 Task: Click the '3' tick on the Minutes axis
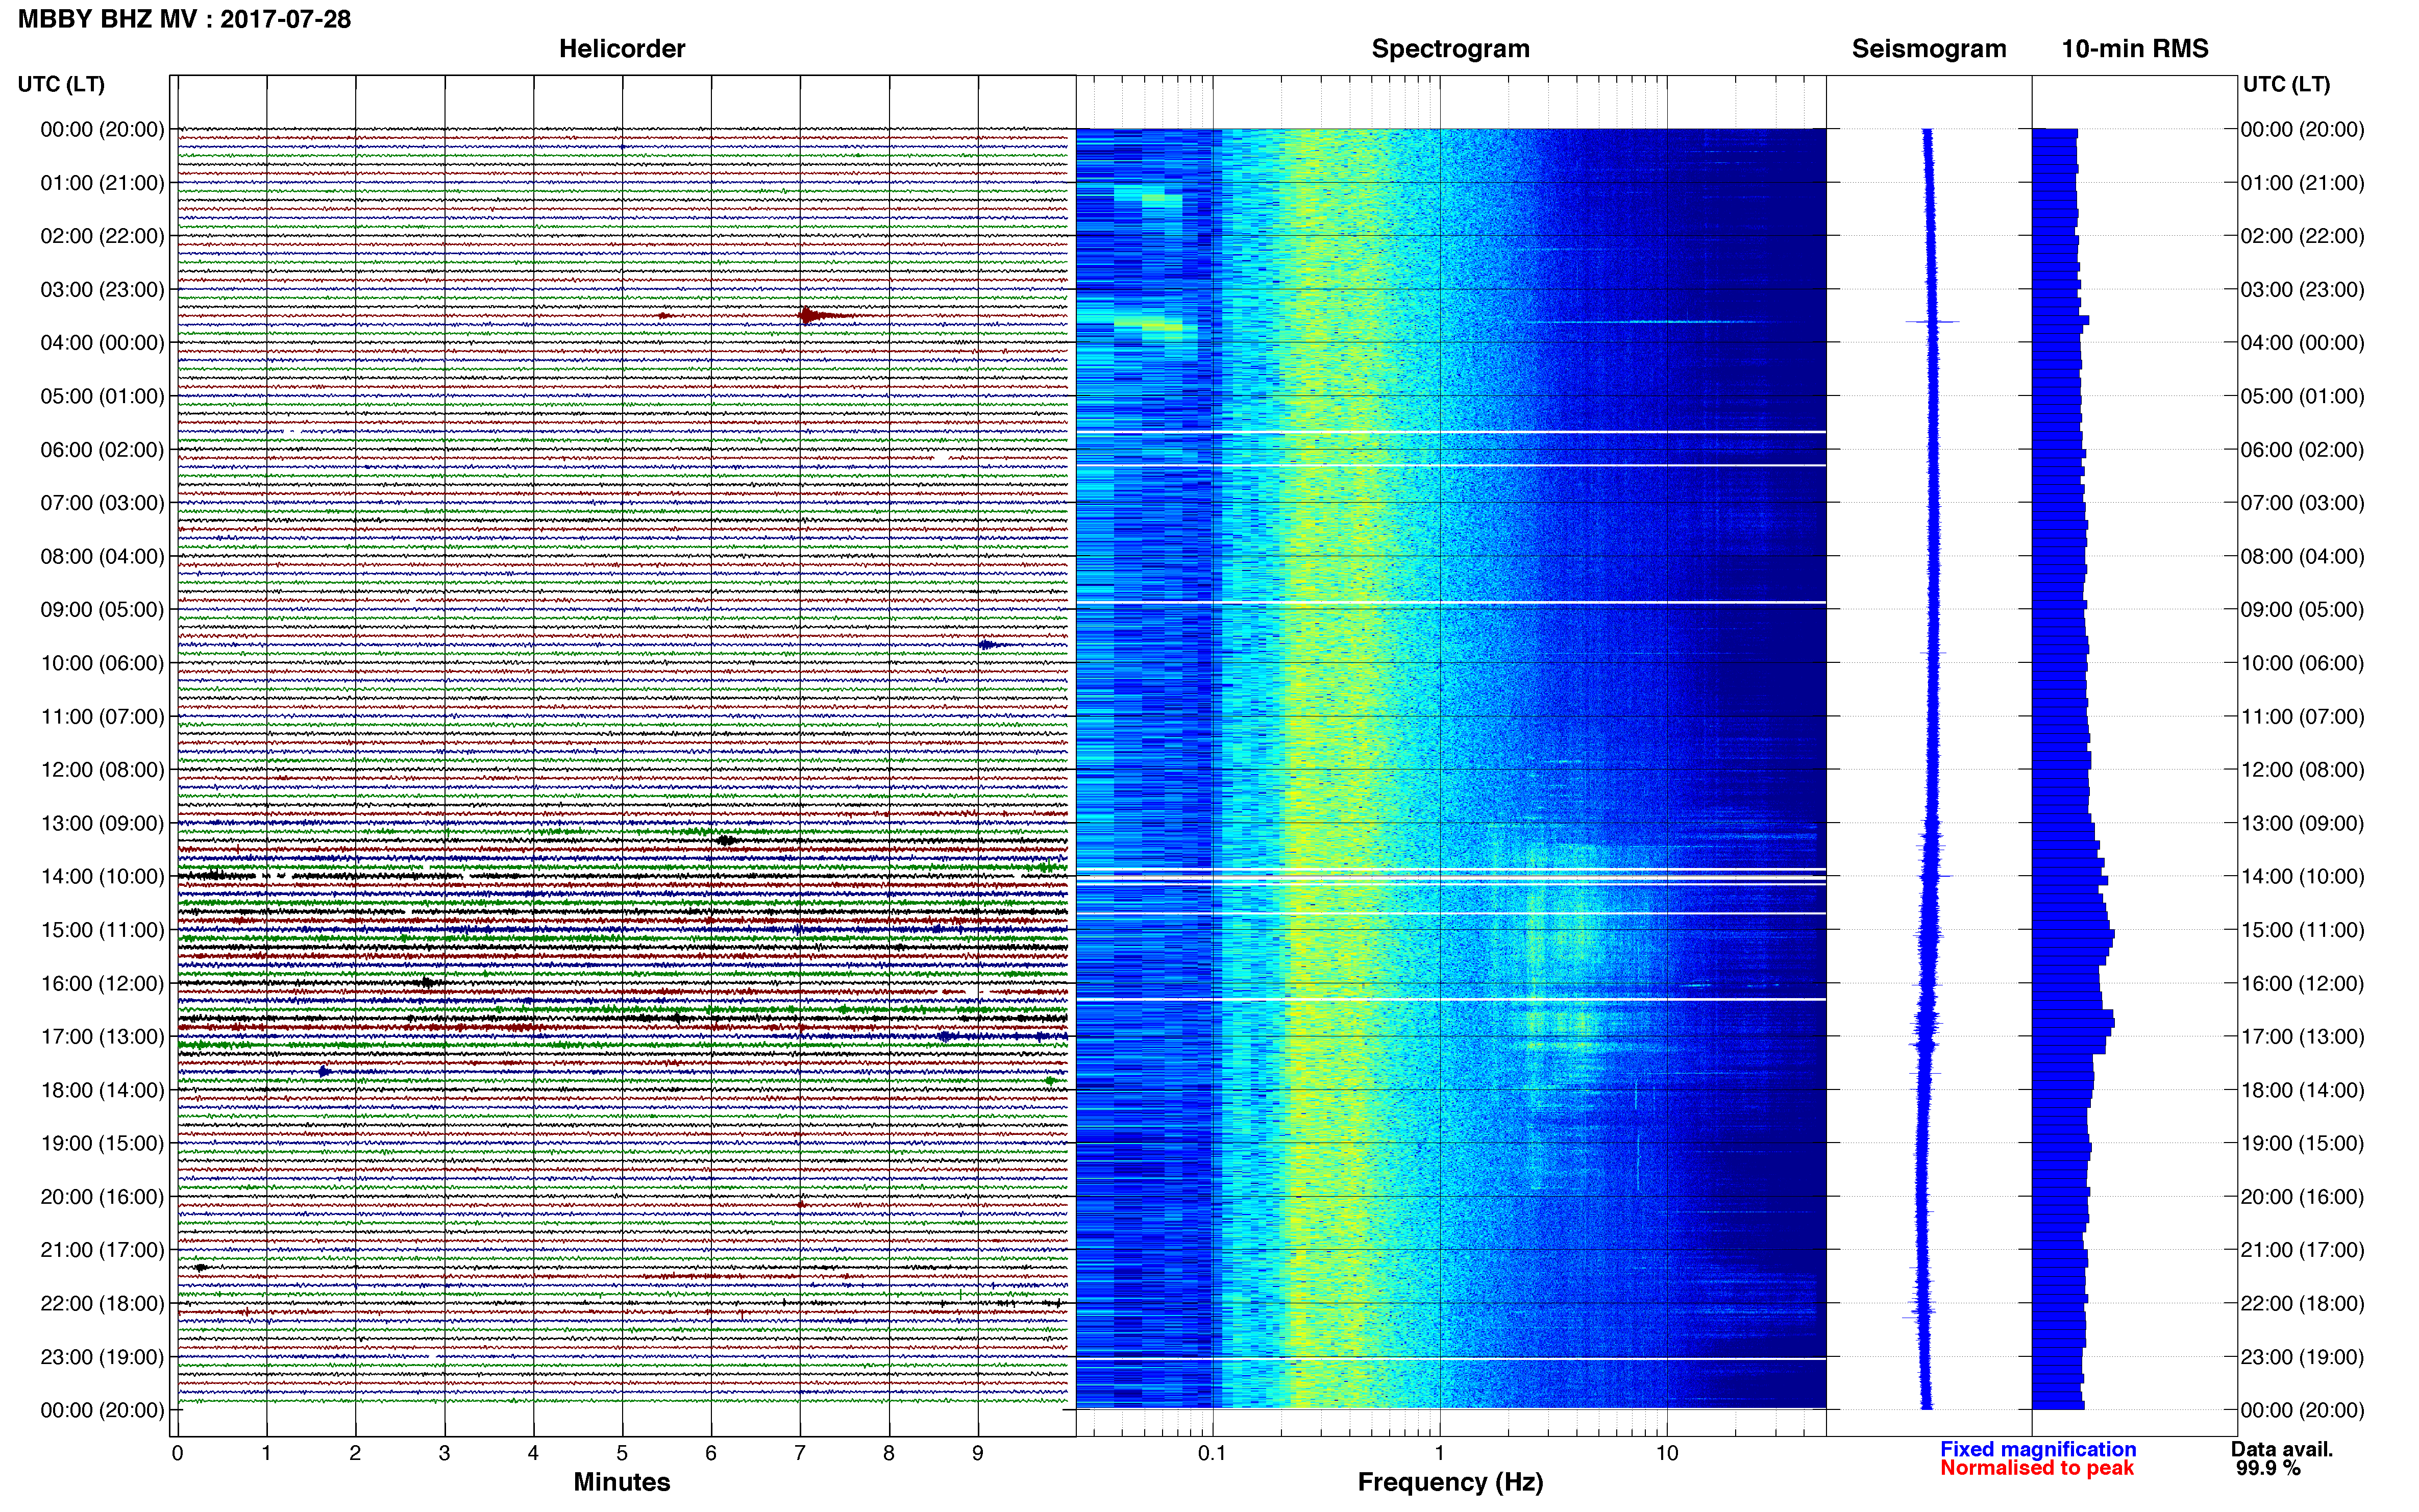tap(444, 1454)
